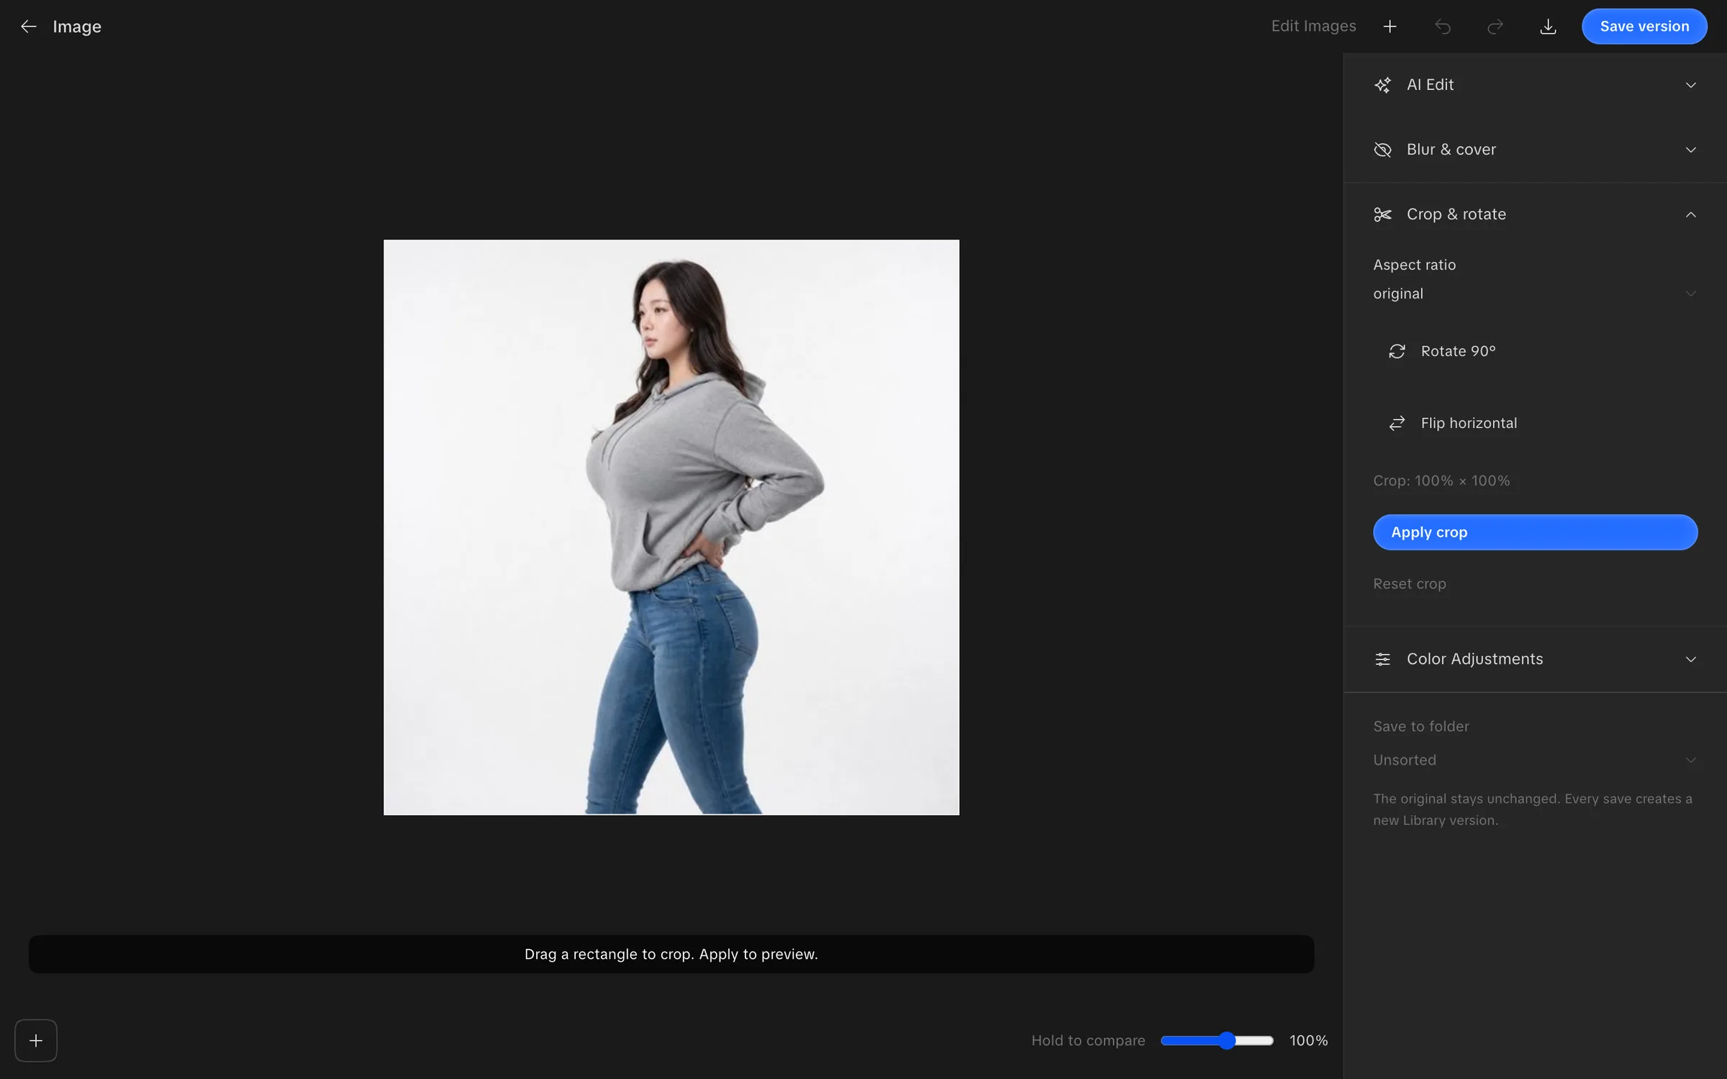
Task: Undo the last edit
Action: pyautogui.click(x=1442, y=27)
